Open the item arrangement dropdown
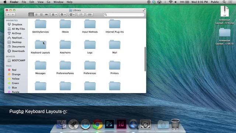236x133 pixels. [x=54, y=14]
